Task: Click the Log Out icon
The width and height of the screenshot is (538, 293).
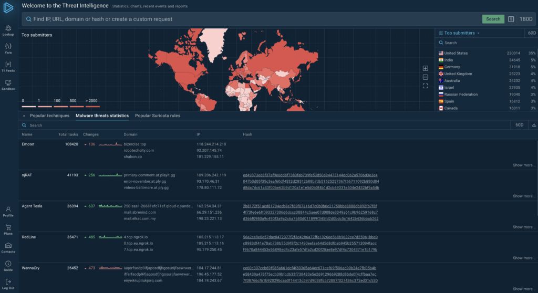Action: pos(8,284)
